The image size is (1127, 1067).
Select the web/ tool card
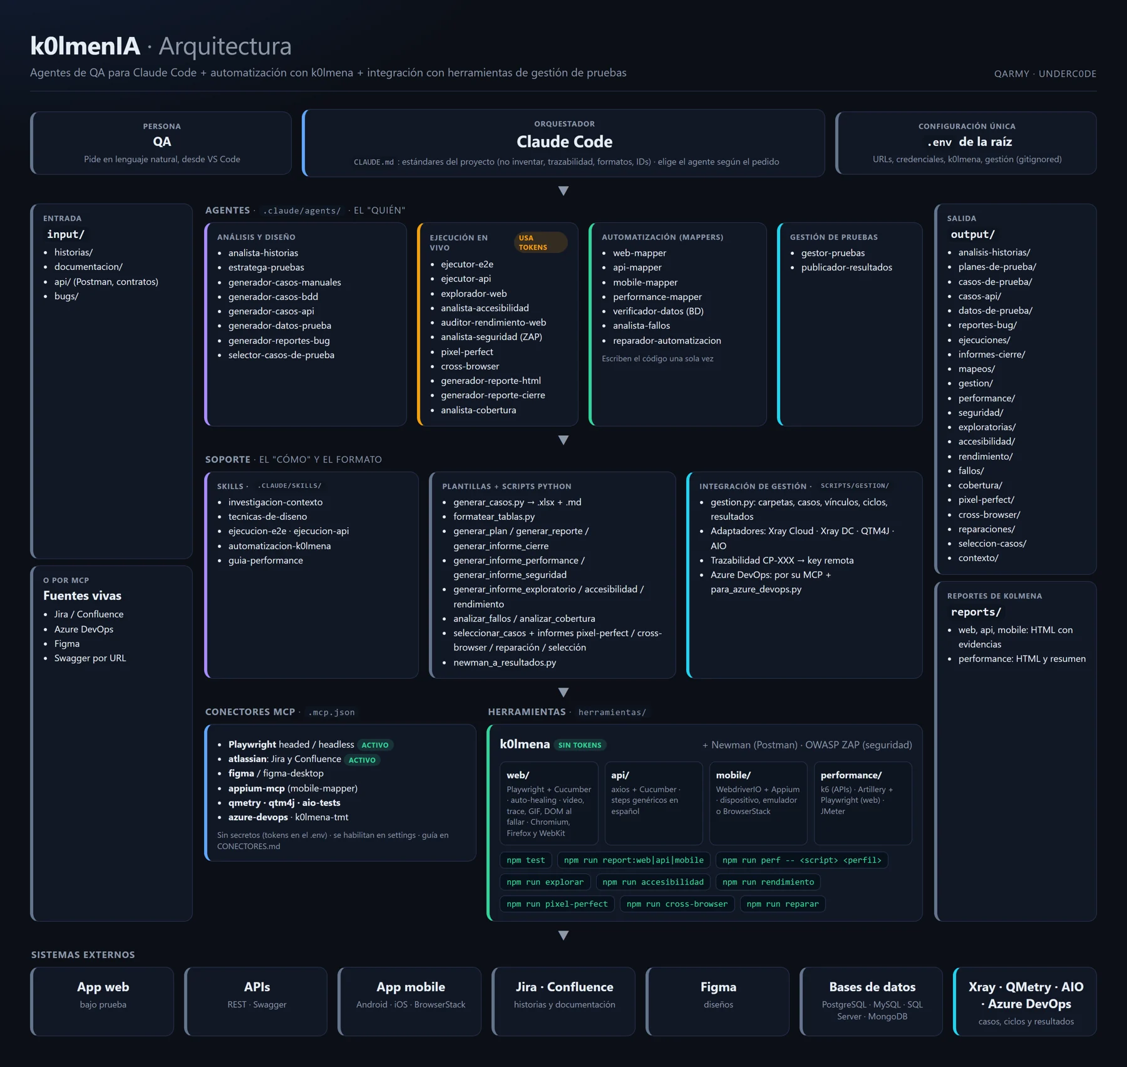[549, 803]
